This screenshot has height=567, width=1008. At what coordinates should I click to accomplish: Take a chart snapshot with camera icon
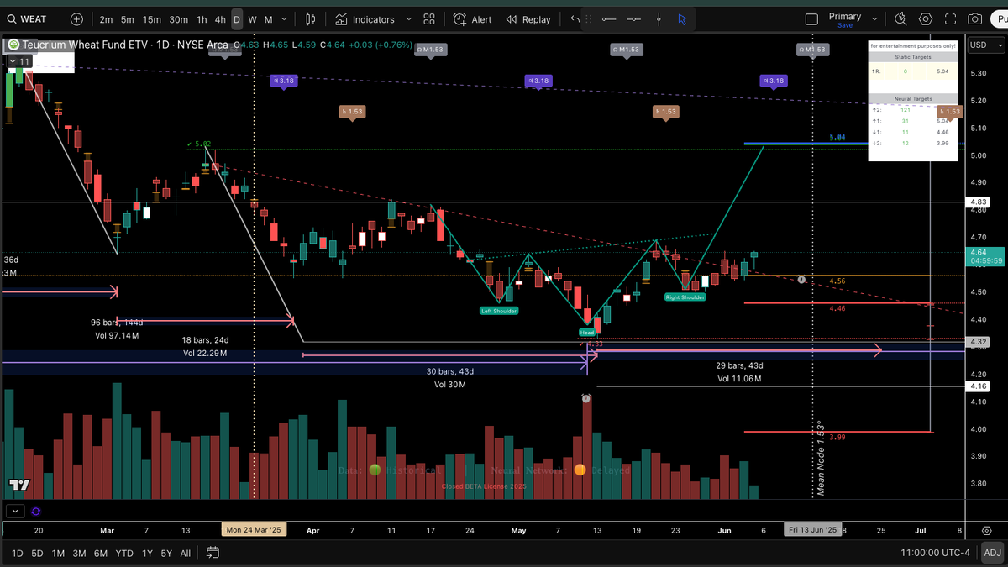click(x=975, y=19)
